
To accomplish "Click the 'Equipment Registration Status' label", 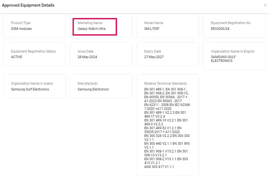I will [x=33, y=51].
